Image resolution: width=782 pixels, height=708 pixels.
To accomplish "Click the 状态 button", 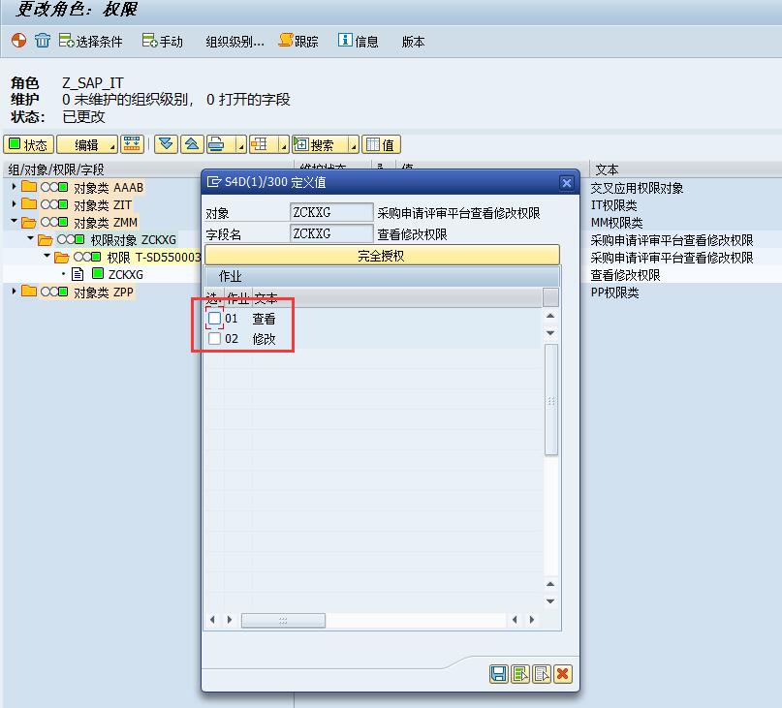I will (x=28, y=144).
